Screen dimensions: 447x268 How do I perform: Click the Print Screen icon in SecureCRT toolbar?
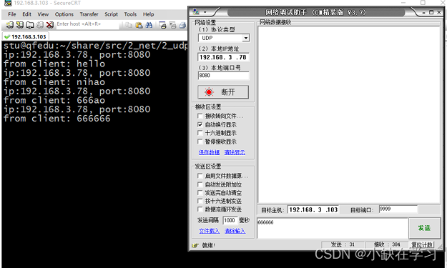(162, 25)
